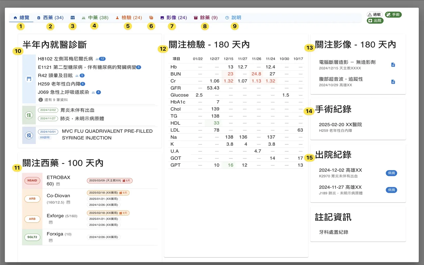This screenshot has height=265, width=424.
Task: Expand the count badge 12 beside H8102
Action: pos(103,58)
